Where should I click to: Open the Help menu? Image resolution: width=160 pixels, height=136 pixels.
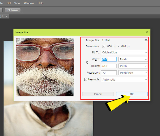click(x=40, y=3)
